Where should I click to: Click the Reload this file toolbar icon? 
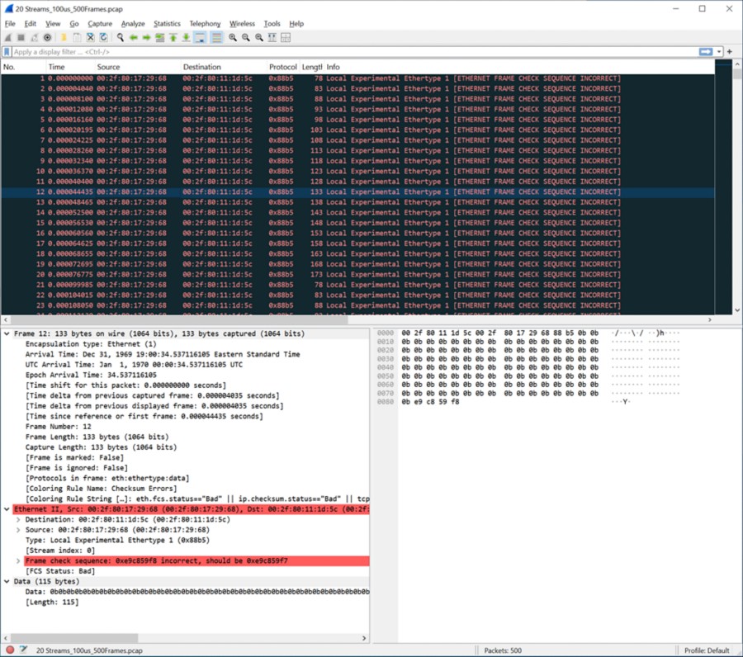pos(103,37)
